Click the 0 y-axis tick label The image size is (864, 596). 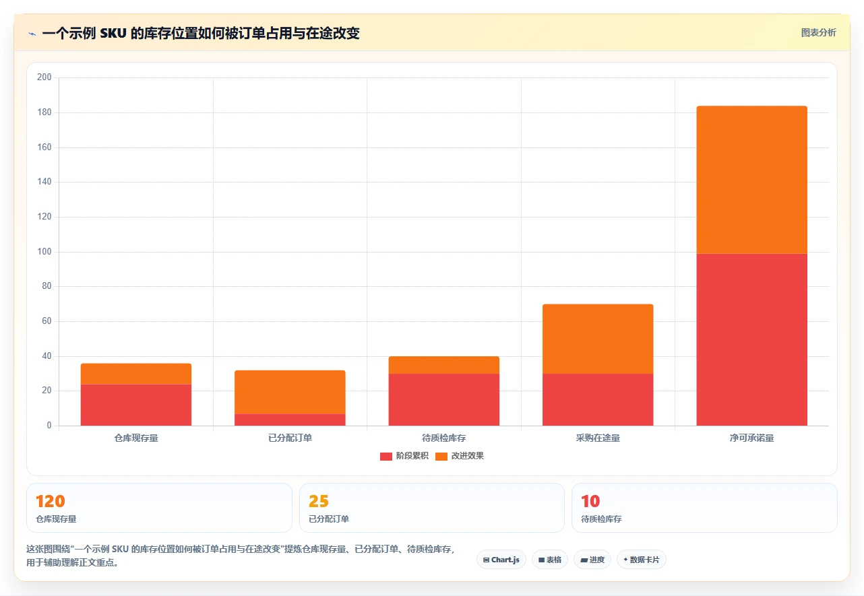(49, 426)
